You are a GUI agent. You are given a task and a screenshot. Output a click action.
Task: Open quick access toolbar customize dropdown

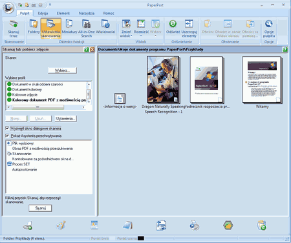(50, 5)
